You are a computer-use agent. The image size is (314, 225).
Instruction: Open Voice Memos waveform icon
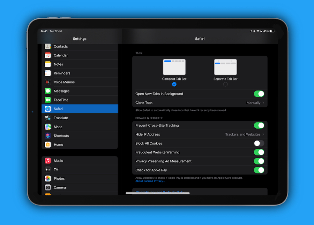click(x=48, y=82)
